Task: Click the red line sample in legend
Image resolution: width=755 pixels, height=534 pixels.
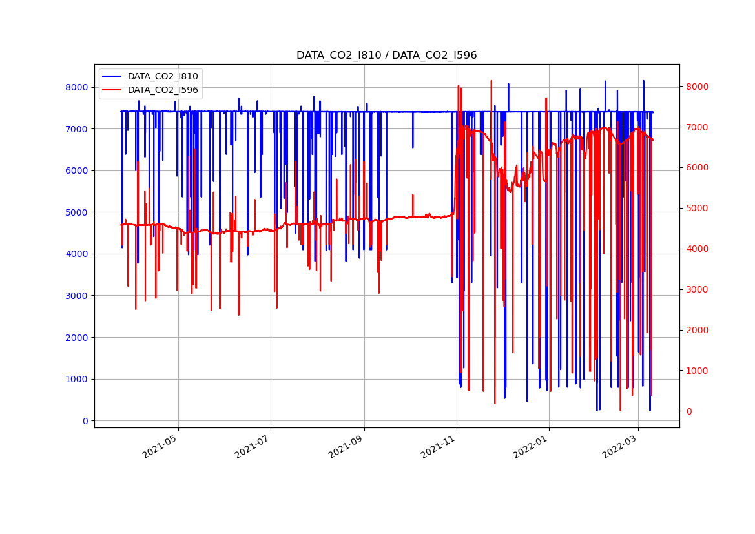Action: (112, 90)
